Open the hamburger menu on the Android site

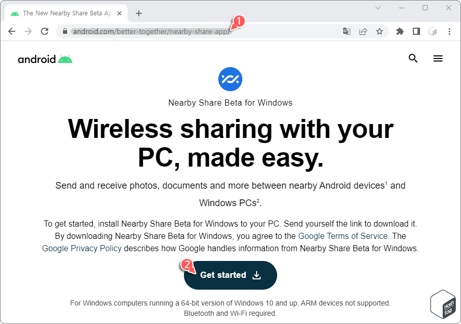pyautogui.click(x=438, y=58)
